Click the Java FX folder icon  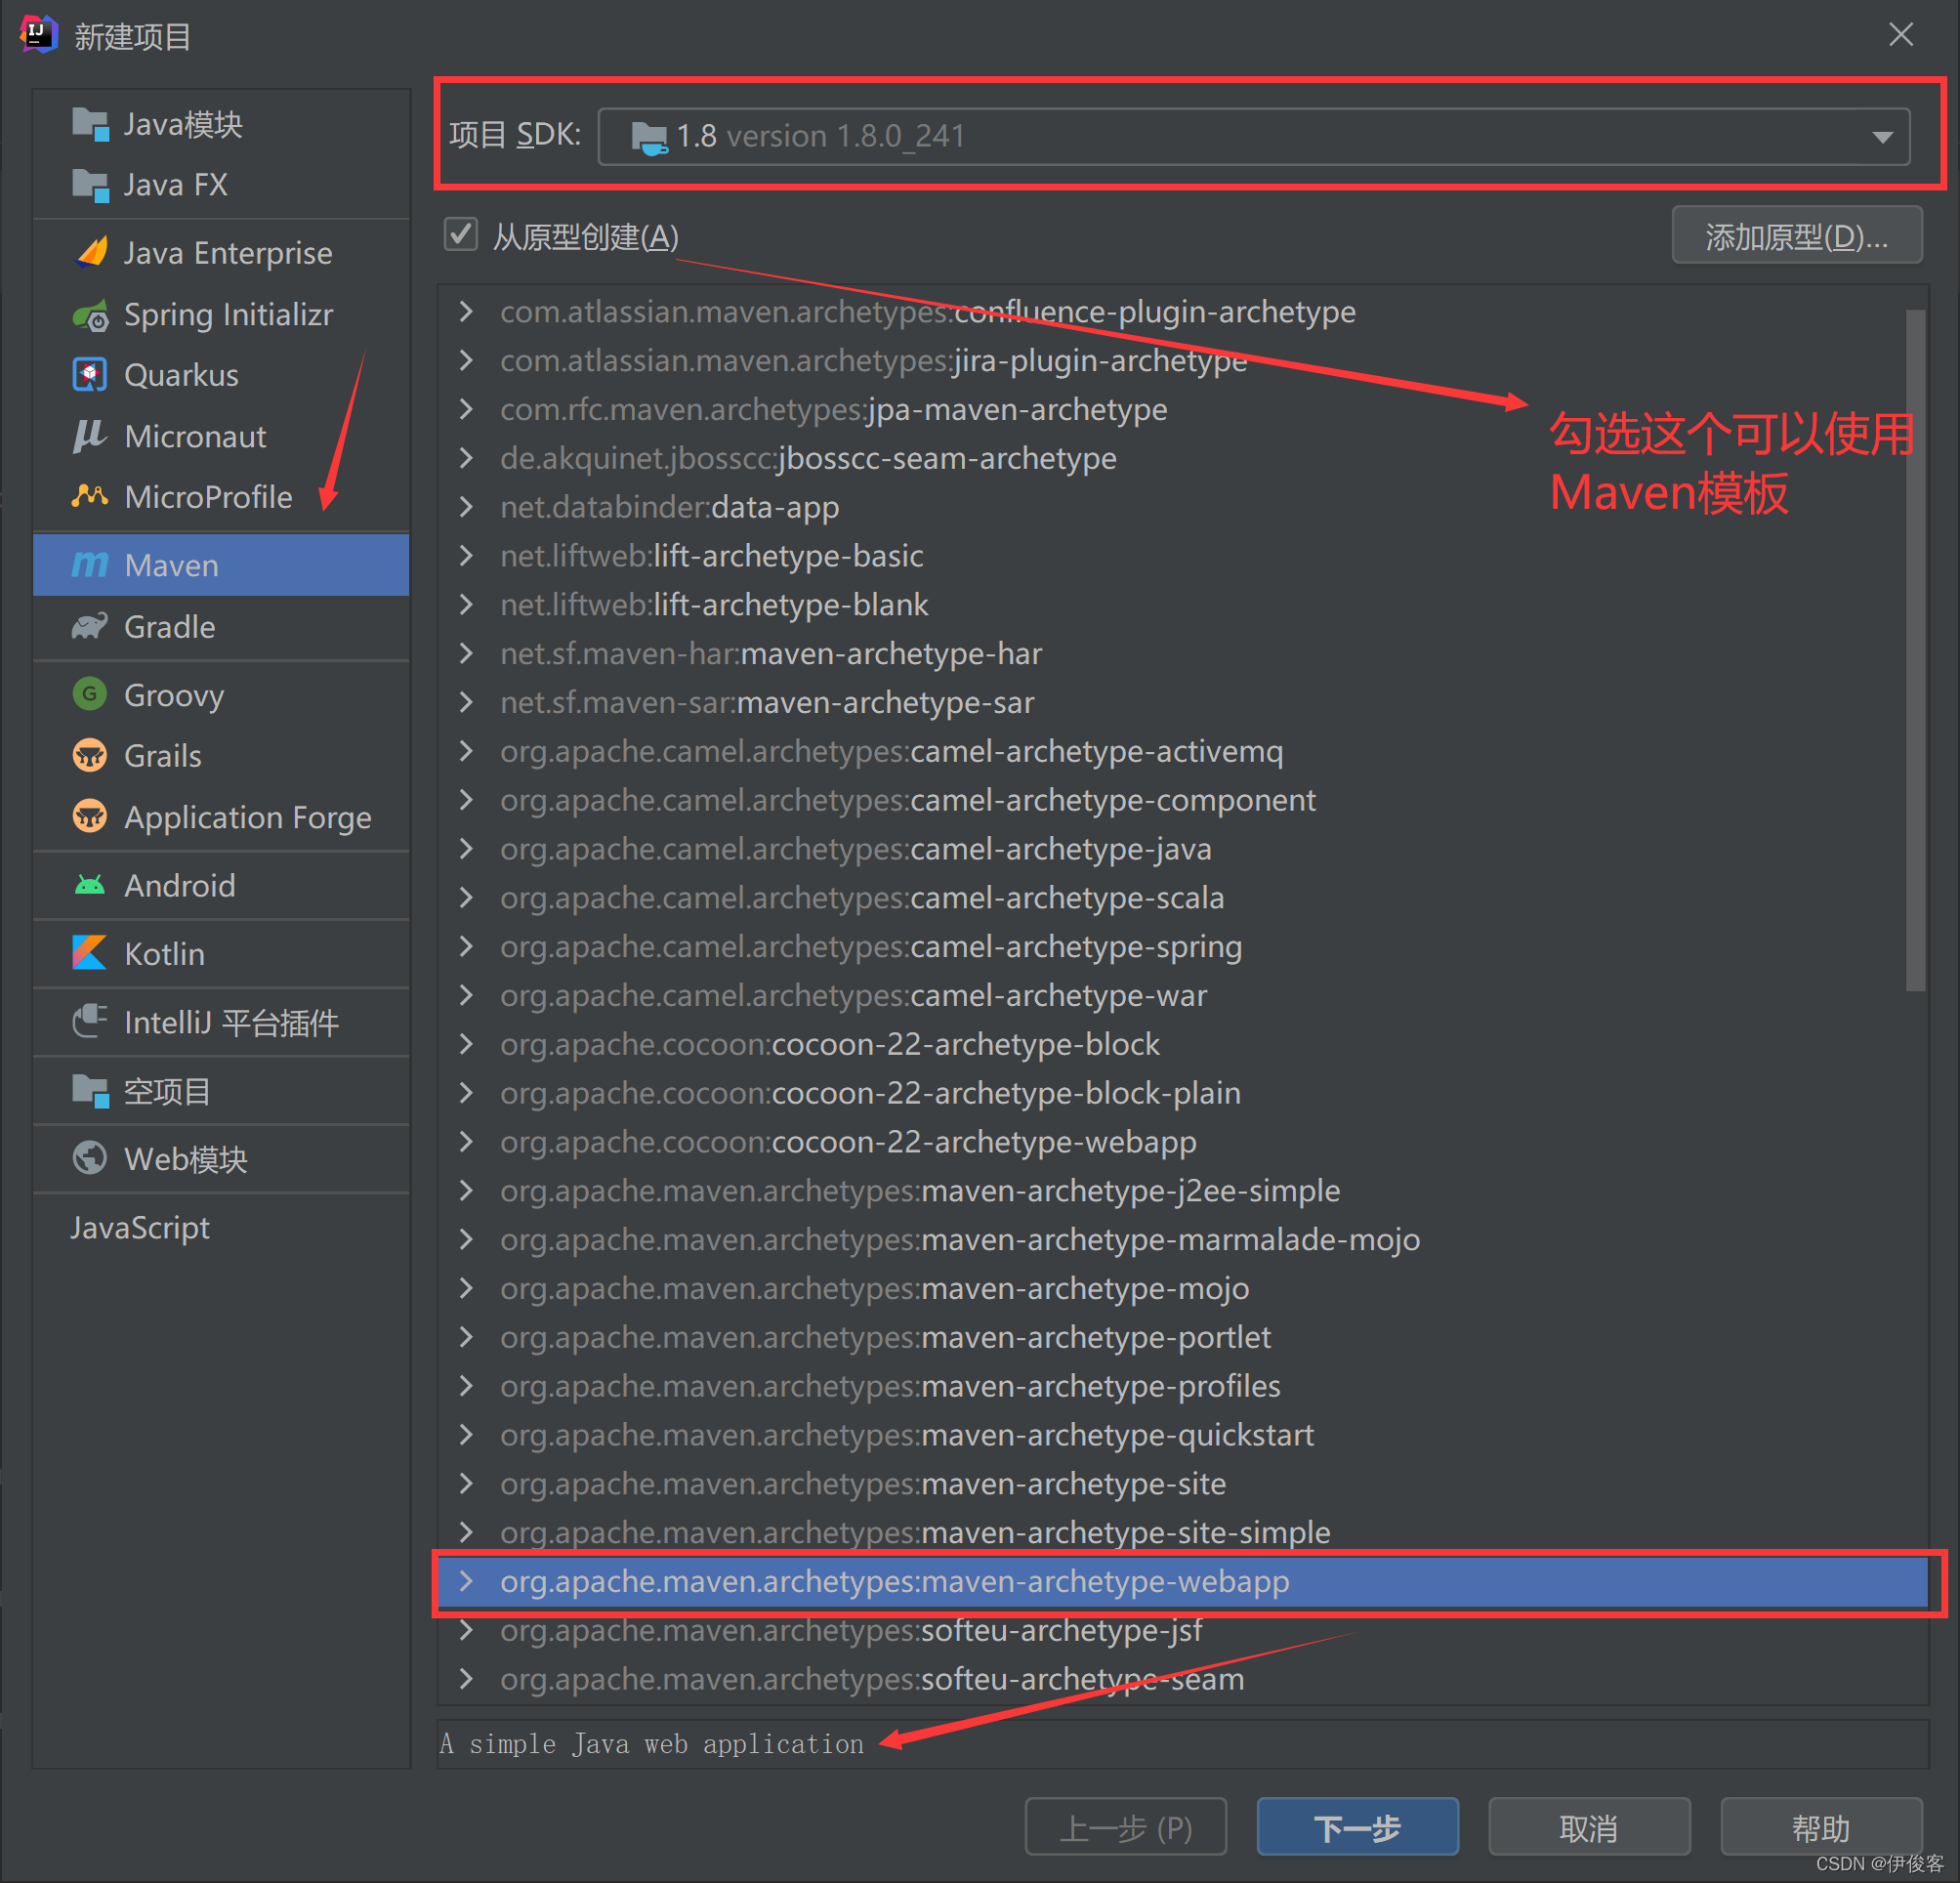tap(90, 185)
